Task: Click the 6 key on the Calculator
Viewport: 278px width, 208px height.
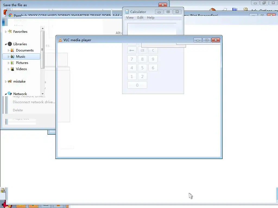Action: tap(153, 68)
